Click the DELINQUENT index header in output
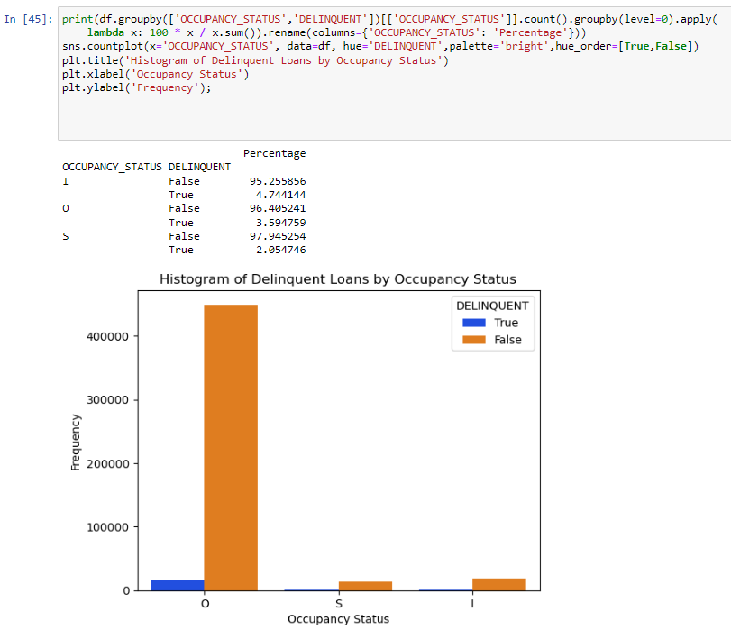The height and width of the screenshot is (630, 731). click(x=199, y=167)
